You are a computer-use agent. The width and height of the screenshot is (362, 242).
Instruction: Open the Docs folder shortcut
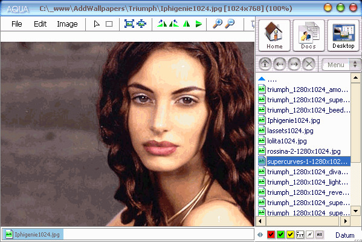click(x=309, y=35)
